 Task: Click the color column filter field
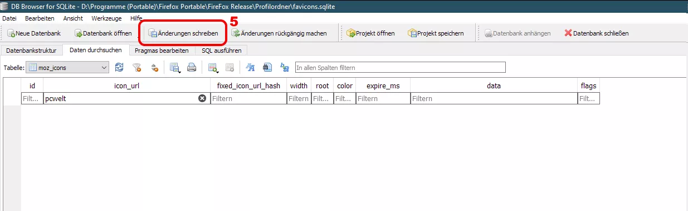pos(345,98)
